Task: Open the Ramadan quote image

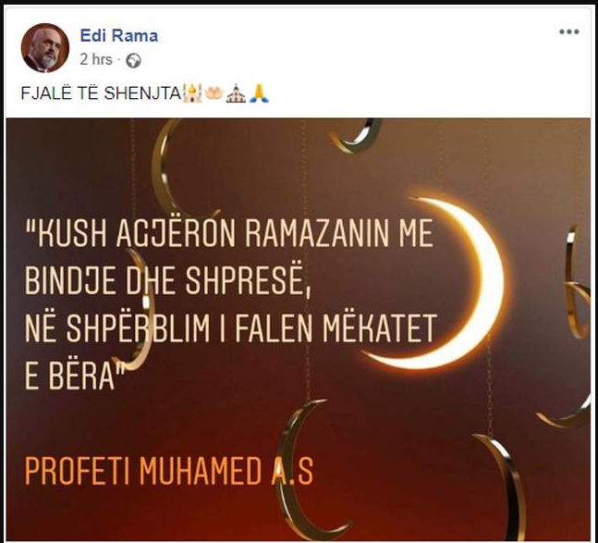Action: pos(298,329)
